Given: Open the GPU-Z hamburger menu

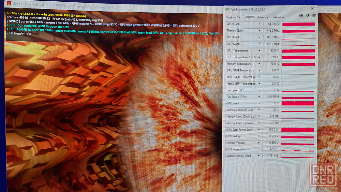Looking at the screenshot, I should 314,15.
